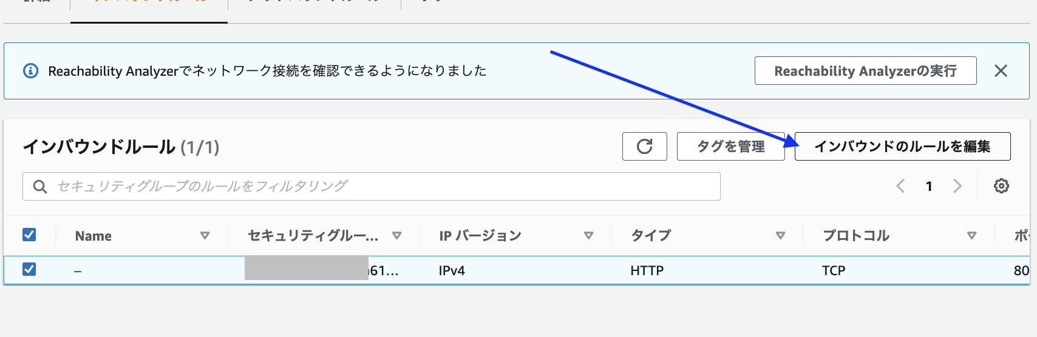Viewport: 1037px width, 337px height.
Task: Sort by the Name column arrow
Action: [205, 236]
